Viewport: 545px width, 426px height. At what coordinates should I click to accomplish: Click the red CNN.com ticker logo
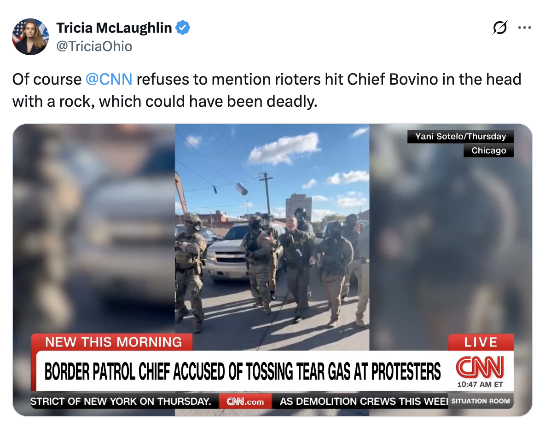245,402
